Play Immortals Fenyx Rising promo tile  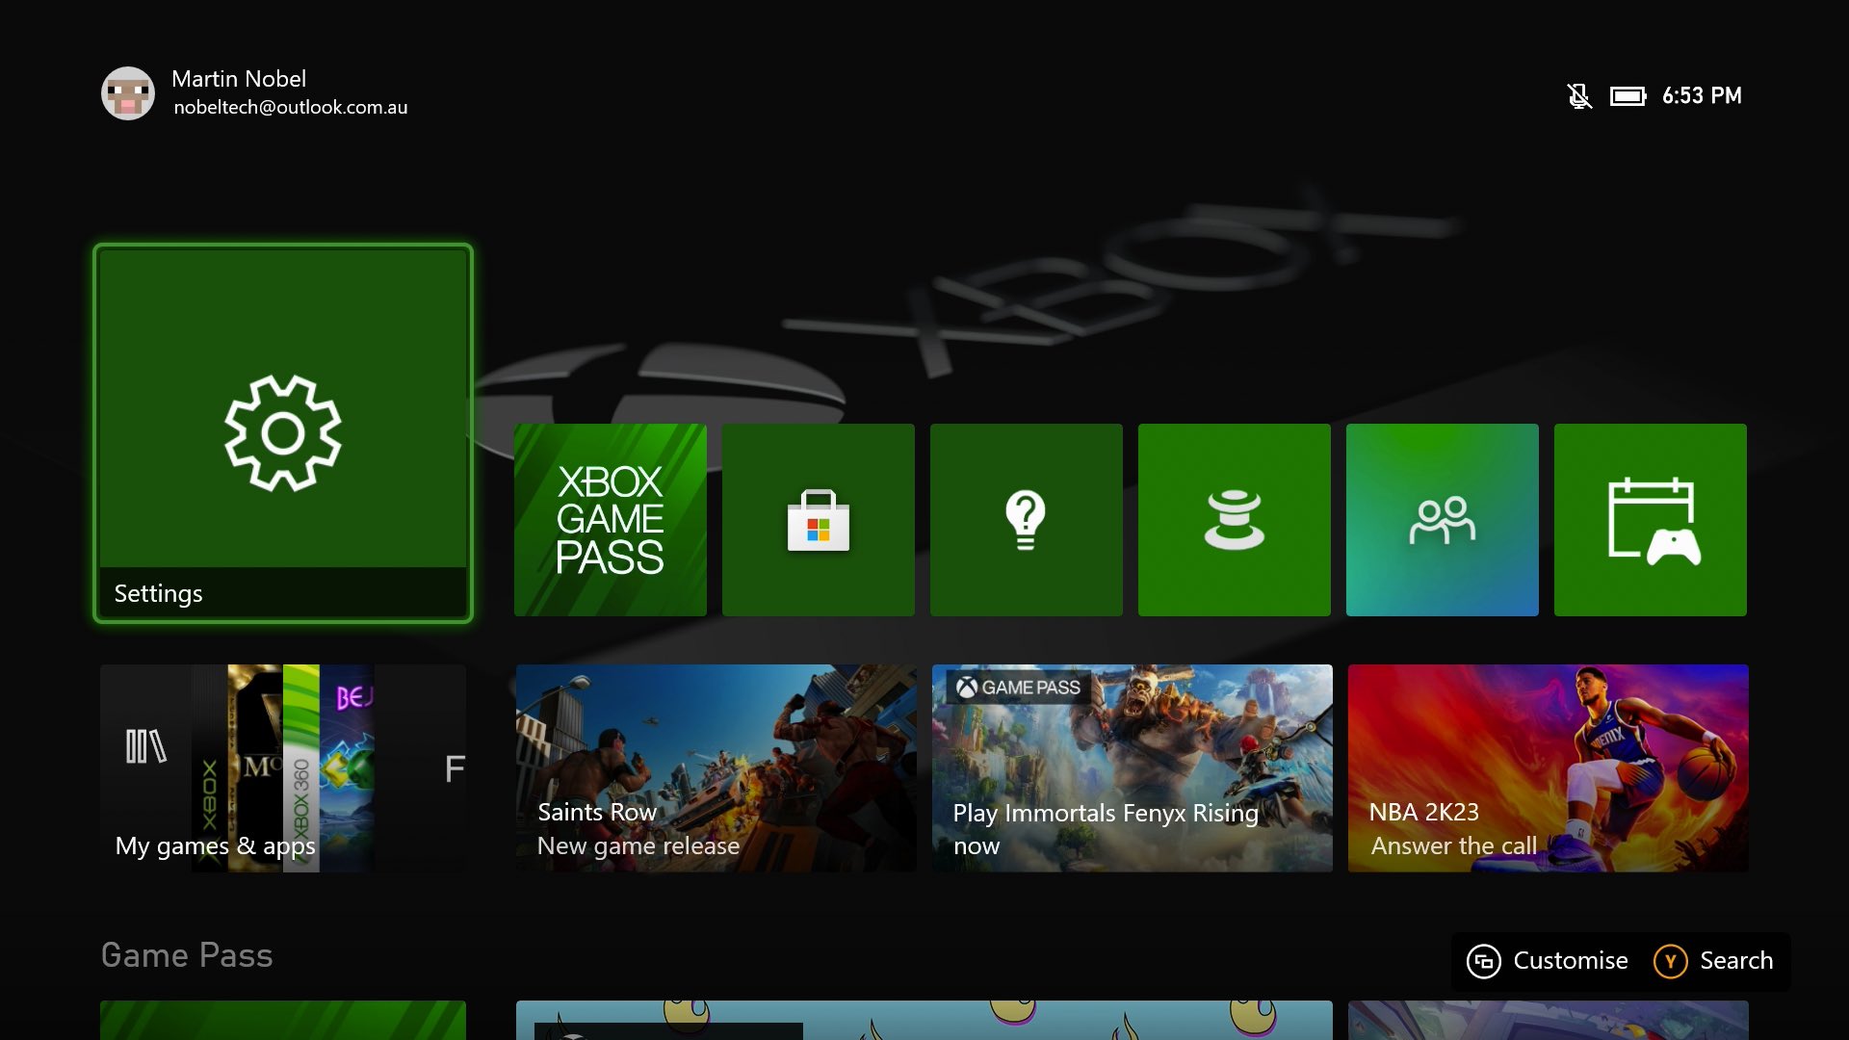[x=1132, y=768]
